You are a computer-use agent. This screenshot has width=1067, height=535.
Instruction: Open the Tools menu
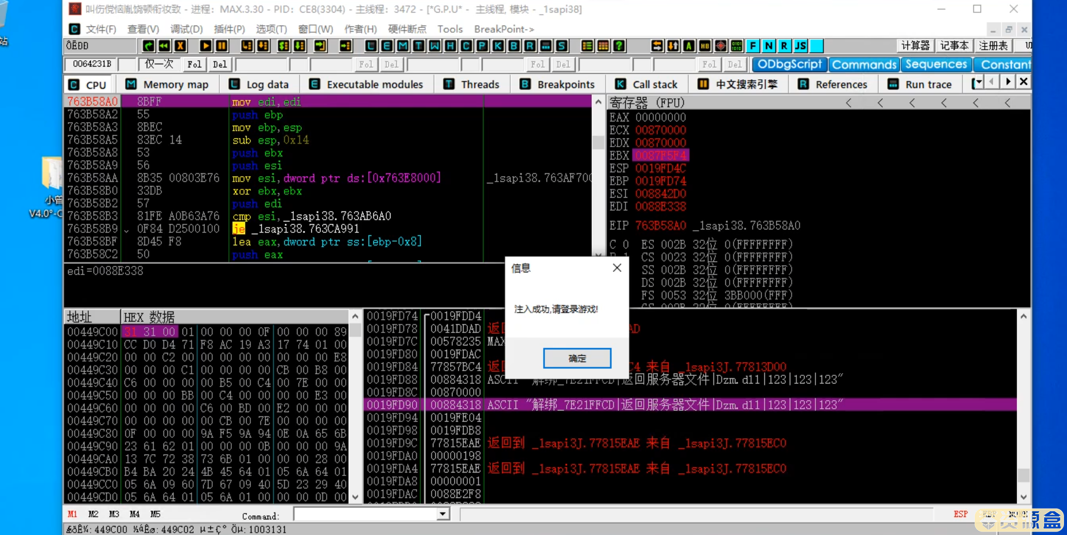coord(450,29)
